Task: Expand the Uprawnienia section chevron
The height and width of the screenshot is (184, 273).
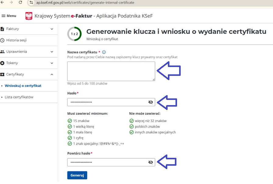Action: tap(52, 52)
